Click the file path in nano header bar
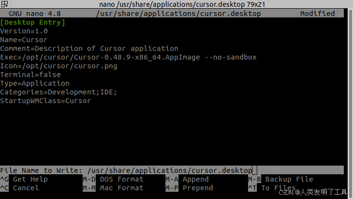The width and height of the screenshot is (353, 199). click(178, 14)
